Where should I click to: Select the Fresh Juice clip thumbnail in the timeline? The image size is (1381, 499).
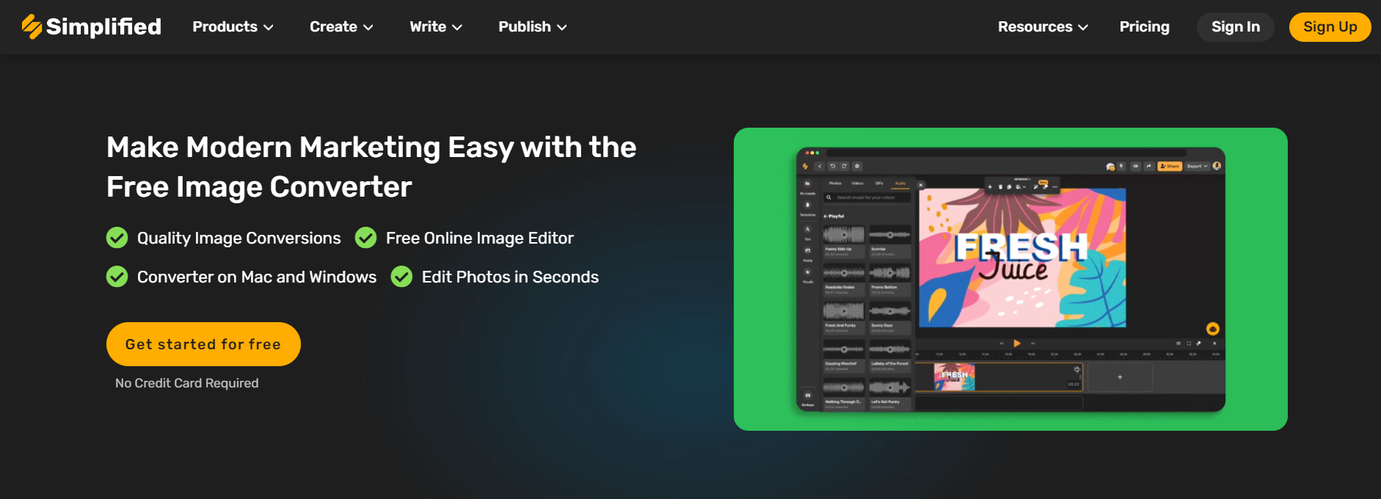(x=954, y=377)
